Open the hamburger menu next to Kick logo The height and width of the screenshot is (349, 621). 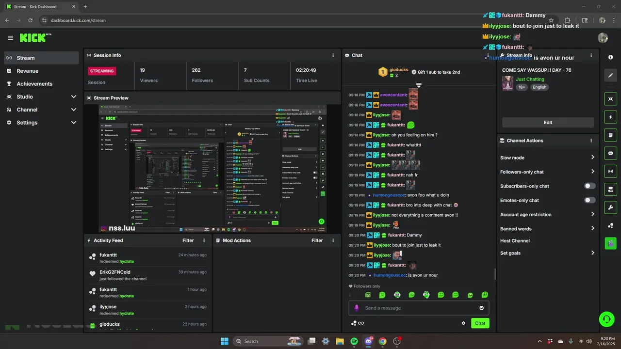coord(10,38)
